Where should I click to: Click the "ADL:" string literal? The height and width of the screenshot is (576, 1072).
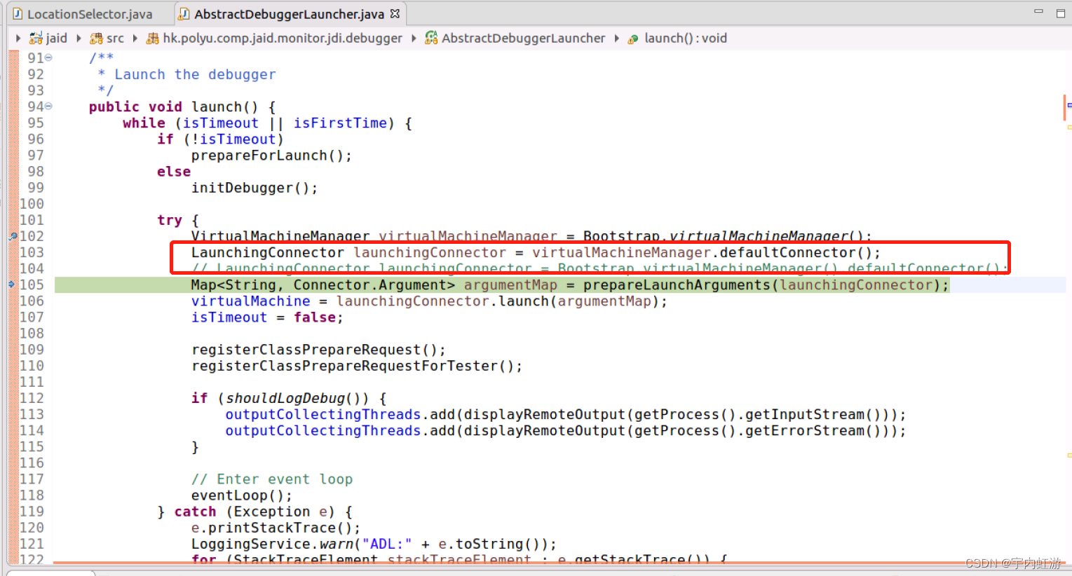(387, 544)
